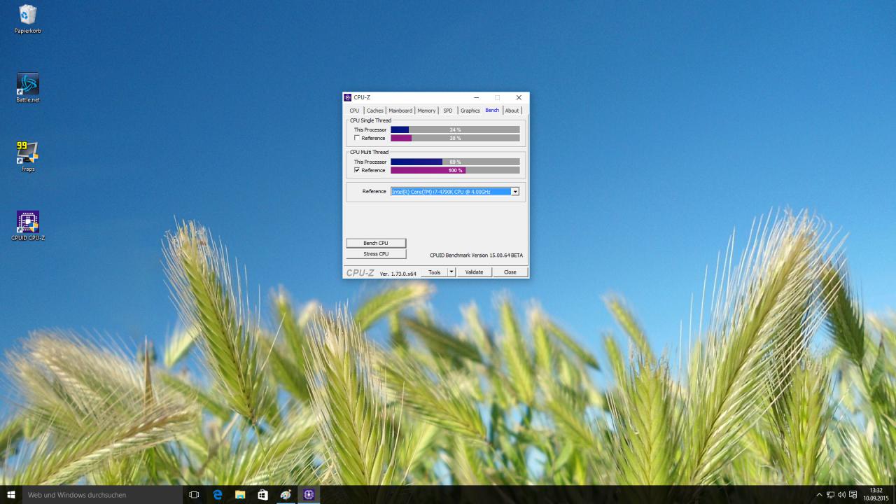This screenshot has width=896, height=504.
Task: Click the Web und Windows durchsuchen search box
Action: tap(103, 495)
